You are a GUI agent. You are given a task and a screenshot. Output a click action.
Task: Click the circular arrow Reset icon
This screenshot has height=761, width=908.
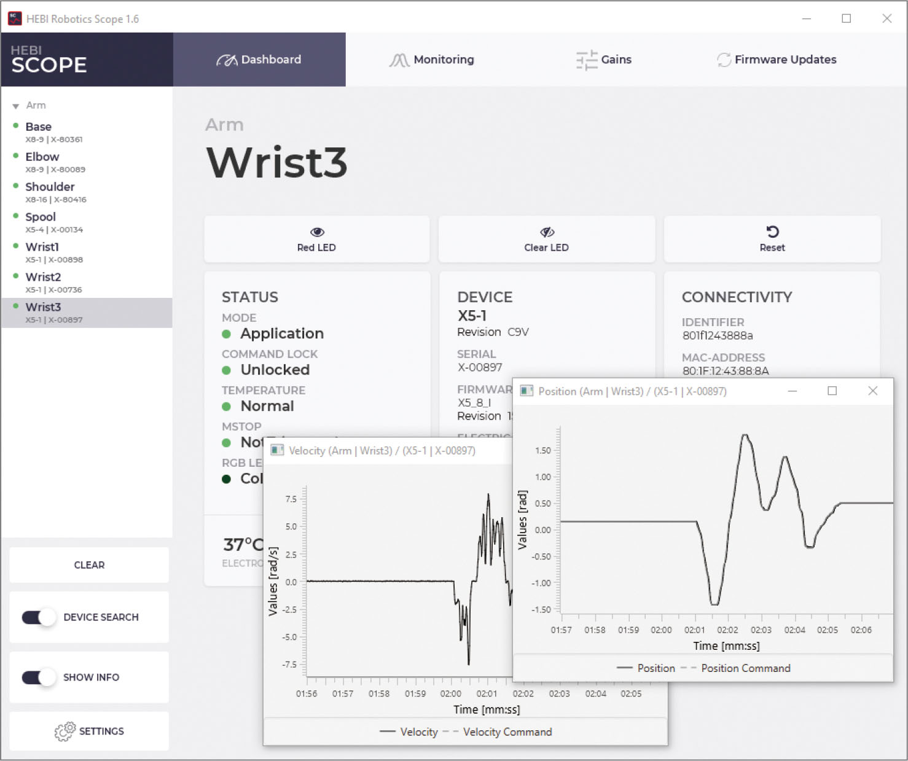tap(773, 232)
